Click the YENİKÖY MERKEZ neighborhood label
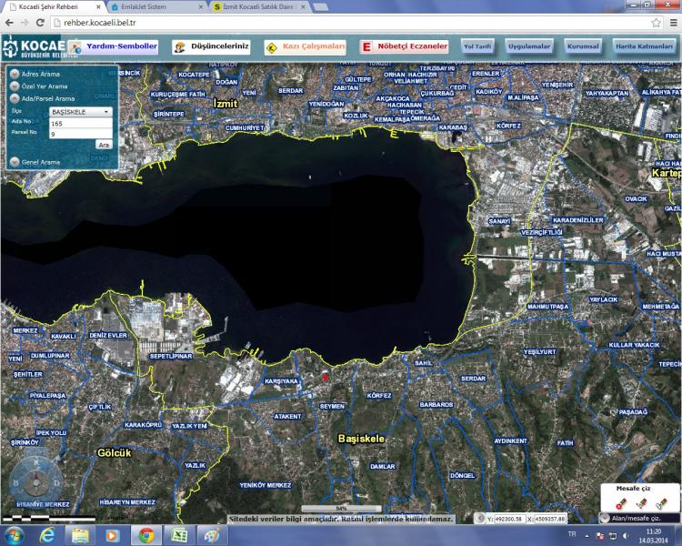This screenshot has width=682, height=546. [x=266, y=485]
